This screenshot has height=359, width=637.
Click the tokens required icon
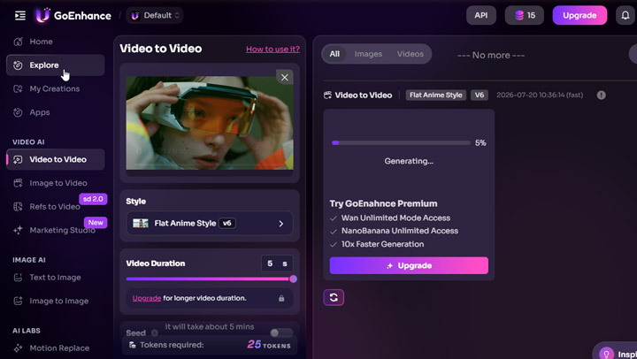132,345
